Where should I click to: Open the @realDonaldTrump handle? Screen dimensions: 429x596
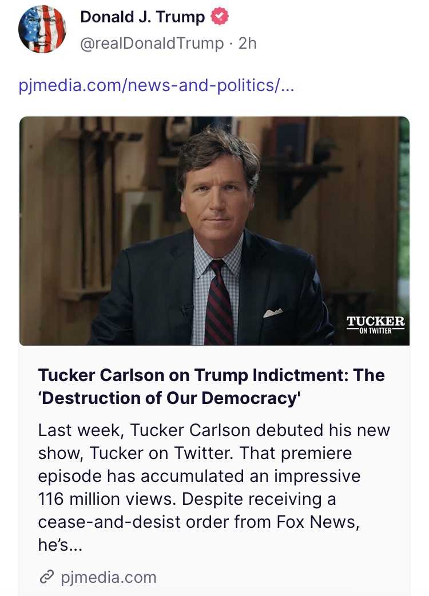pos(152,44)
